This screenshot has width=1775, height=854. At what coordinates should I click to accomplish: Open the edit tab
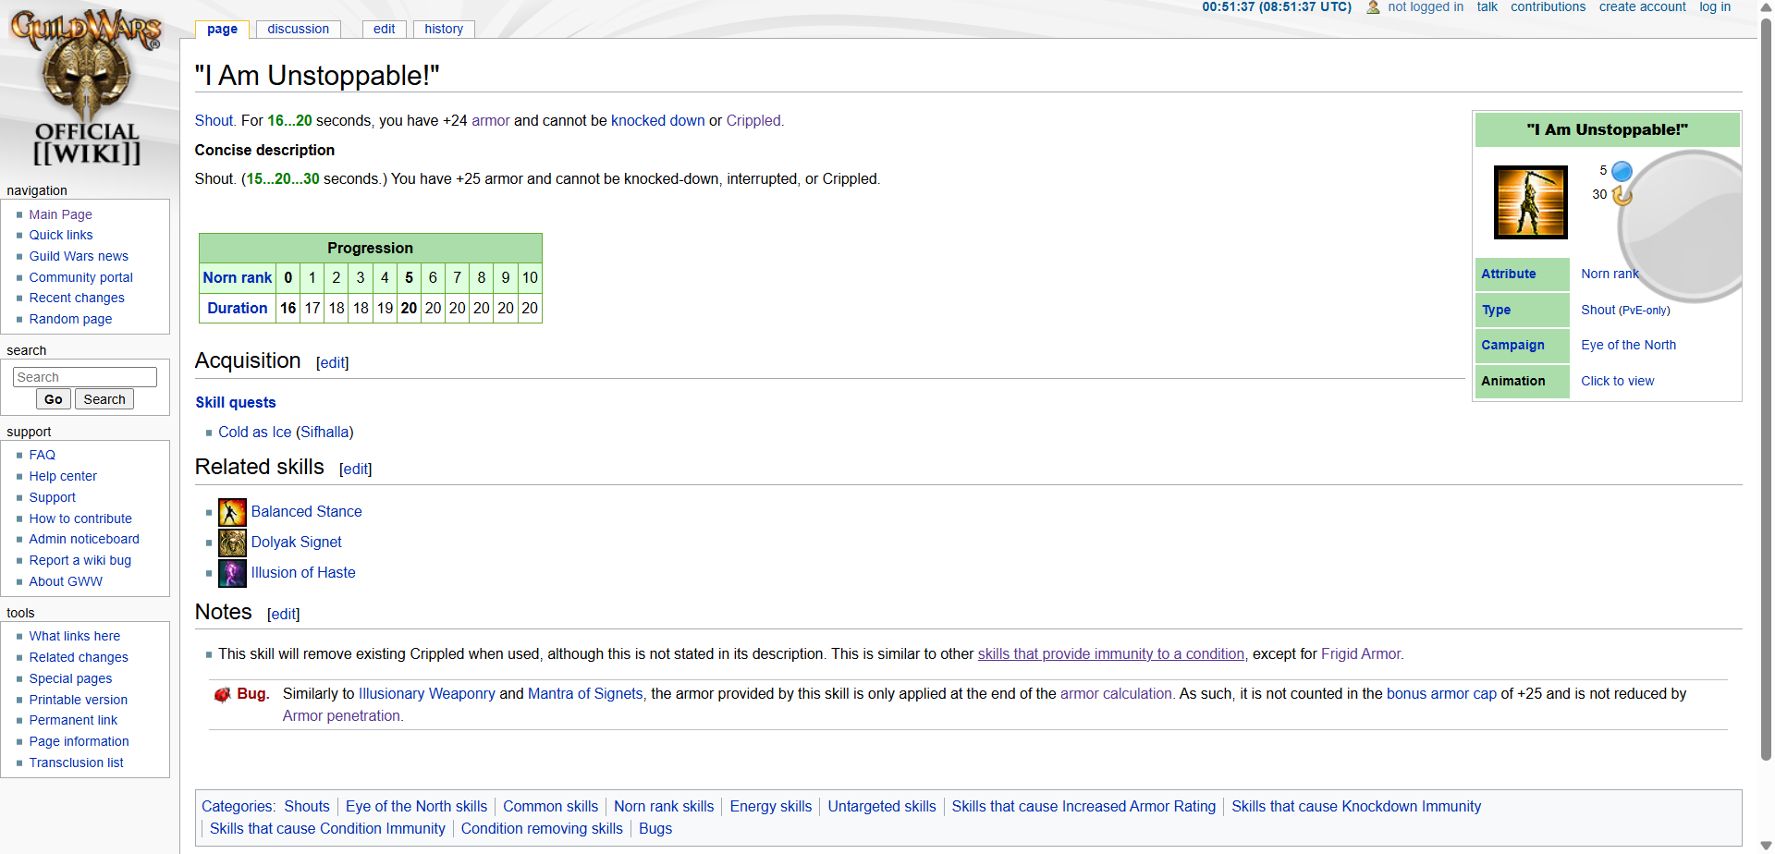tap(384, 30)
